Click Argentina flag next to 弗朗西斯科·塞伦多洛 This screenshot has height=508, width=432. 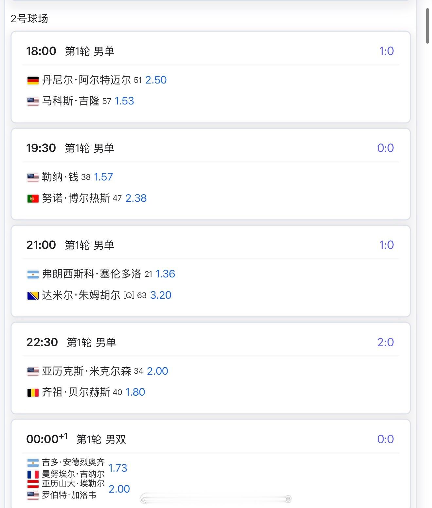(x=33, y=274)
